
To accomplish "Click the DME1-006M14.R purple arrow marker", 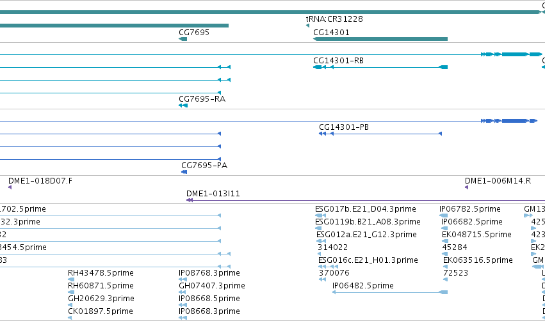I will tap(466, 187).
